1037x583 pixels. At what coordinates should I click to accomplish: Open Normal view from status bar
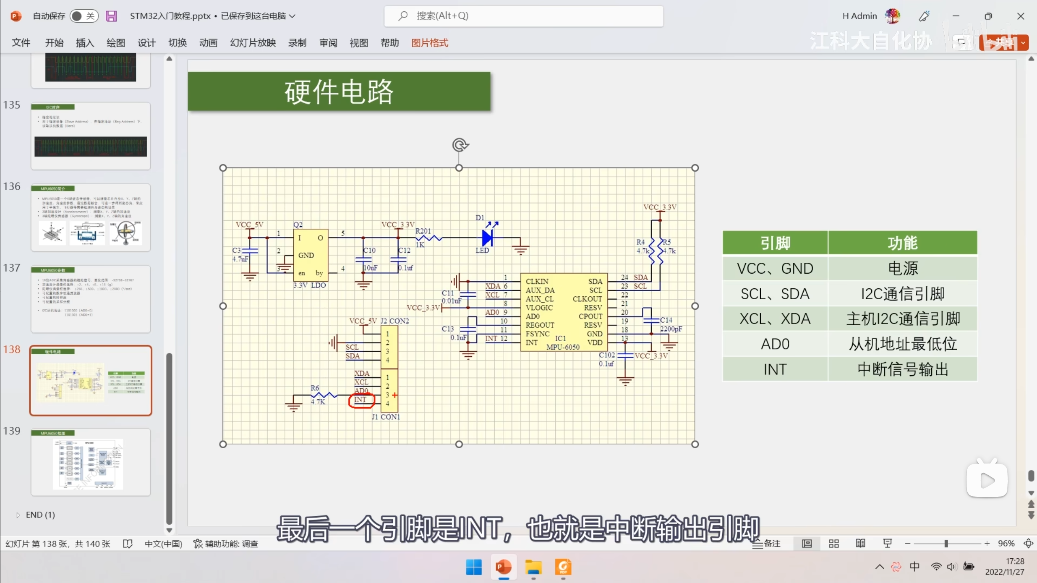807,543
